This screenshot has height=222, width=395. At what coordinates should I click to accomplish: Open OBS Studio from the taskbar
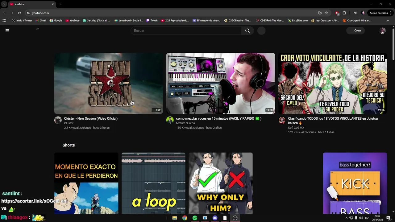235,218
